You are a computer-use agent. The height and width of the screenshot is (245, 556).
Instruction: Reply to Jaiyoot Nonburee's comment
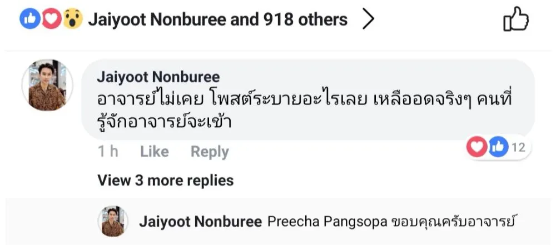click(x=210, y=151)
